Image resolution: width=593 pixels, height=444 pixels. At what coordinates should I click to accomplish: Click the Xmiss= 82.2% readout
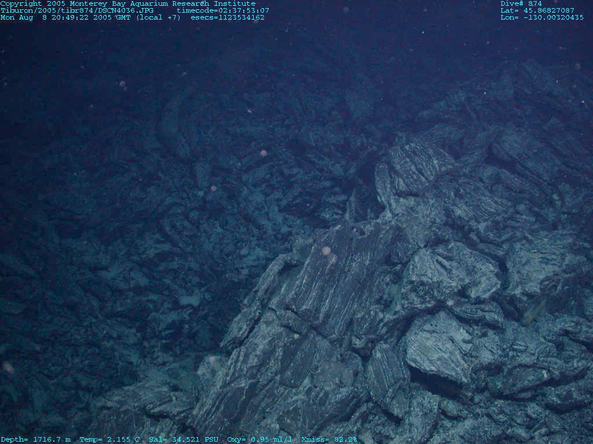(329, 439)
